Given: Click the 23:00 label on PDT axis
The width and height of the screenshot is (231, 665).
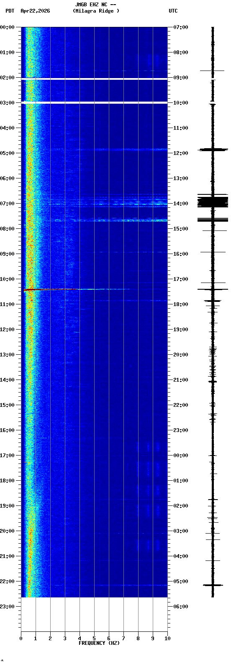Looking at the screenshot, I should coord(7,607).
